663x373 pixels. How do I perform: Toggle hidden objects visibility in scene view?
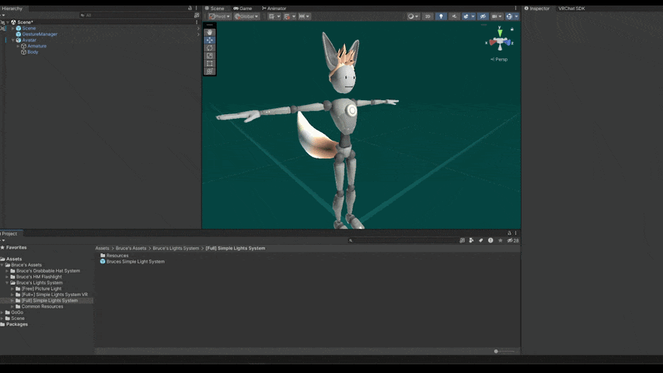(x=483, y=16)
